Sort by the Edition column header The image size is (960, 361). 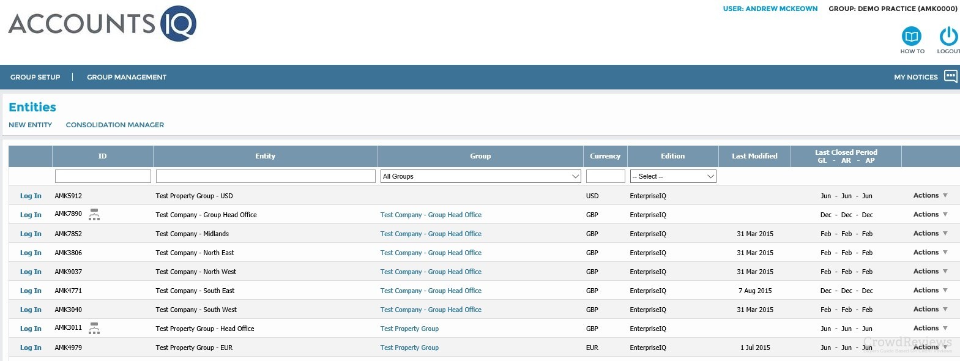click(673, 156)
